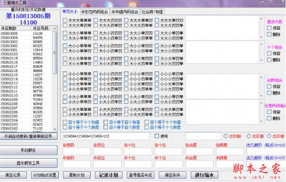This screenshot has width=286, height=182.
Task: Switch to the 单双大小 tab
Action: (70, 11)
